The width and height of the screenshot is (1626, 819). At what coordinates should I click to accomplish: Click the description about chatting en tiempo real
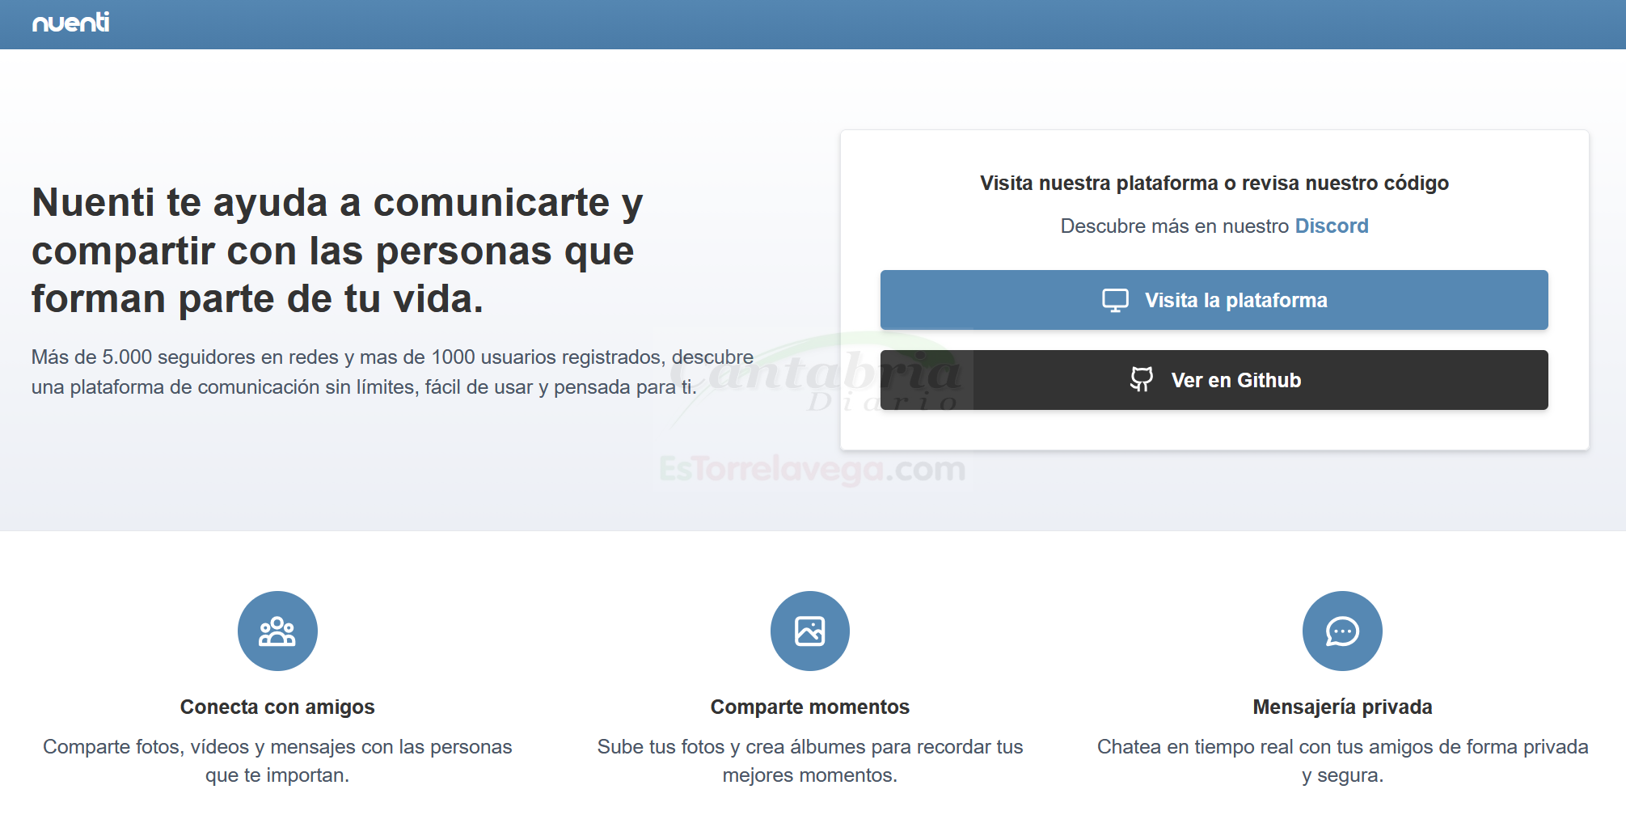point(1342,760)
